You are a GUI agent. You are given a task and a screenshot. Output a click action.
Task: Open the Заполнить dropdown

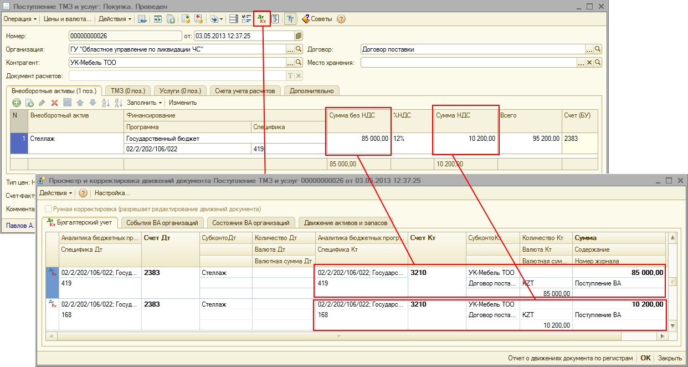tap(144, 103)
